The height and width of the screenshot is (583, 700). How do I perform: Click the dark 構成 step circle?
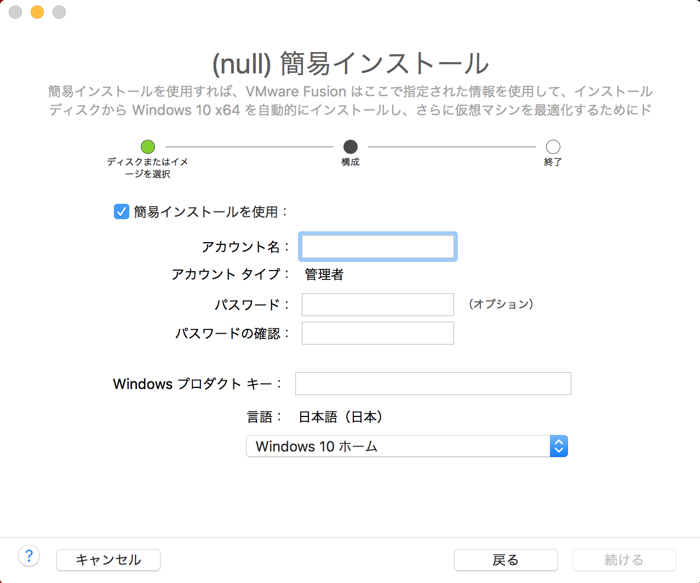pyautogui.click(x=351, y=147)
